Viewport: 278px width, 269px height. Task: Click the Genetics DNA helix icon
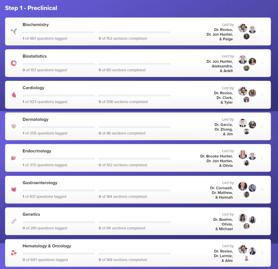tap(14, 221)
